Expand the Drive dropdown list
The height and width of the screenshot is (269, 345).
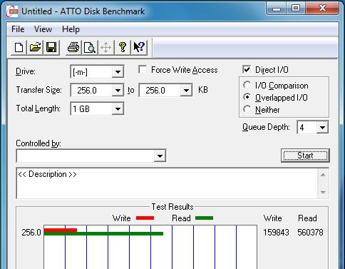click(118, 71)
